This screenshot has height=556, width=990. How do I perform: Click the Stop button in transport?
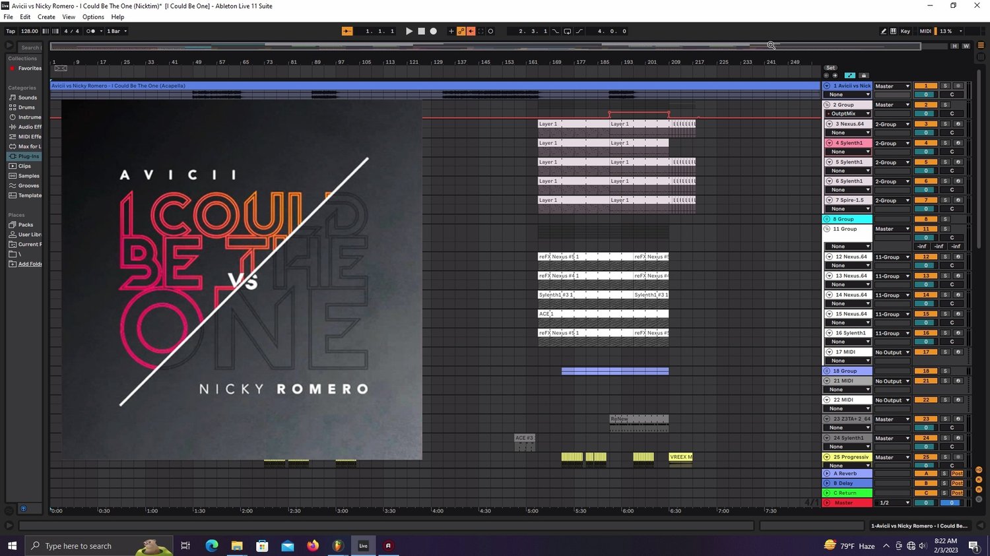click(421, 31)
